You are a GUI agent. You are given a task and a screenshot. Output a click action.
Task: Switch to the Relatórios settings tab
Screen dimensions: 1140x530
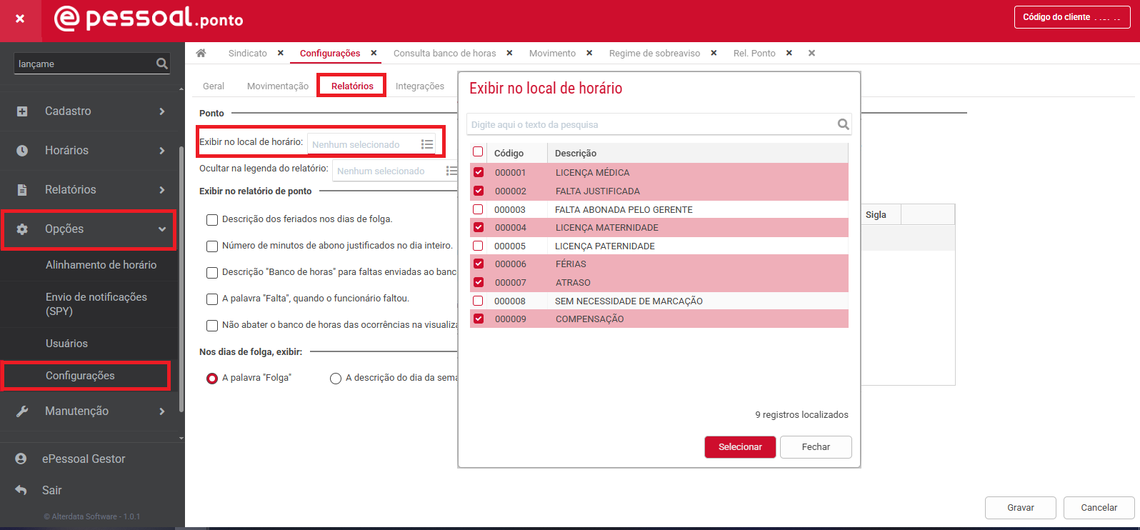[352, 86]
